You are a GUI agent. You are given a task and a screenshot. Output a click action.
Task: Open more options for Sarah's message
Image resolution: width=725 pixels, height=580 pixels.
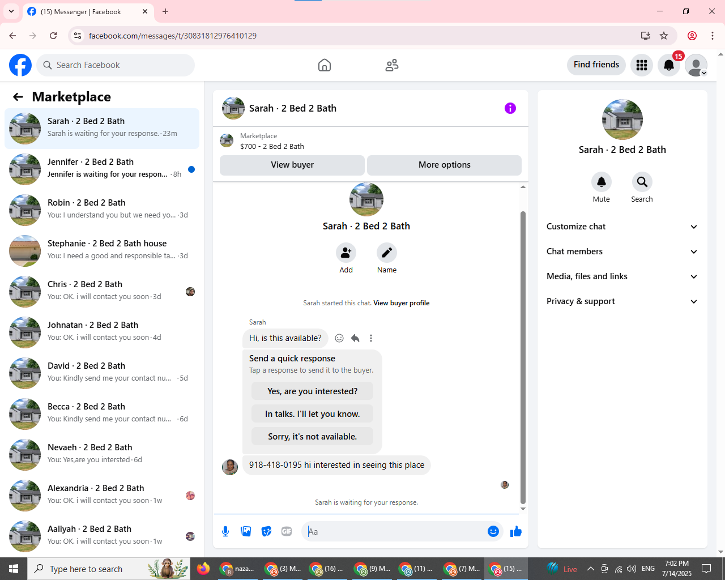[x=371, y=338]
